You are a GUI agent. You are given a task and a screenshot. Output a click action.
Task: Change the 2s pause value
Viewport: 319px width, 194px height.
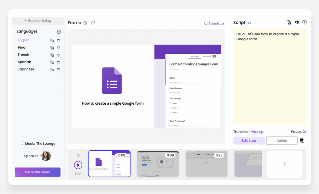tap(305, 131)
